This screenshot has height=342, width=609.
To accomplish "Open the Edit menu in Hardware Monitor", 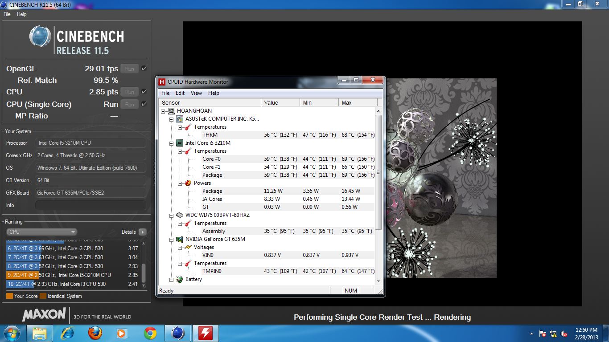I will click(x=180, y=93).
